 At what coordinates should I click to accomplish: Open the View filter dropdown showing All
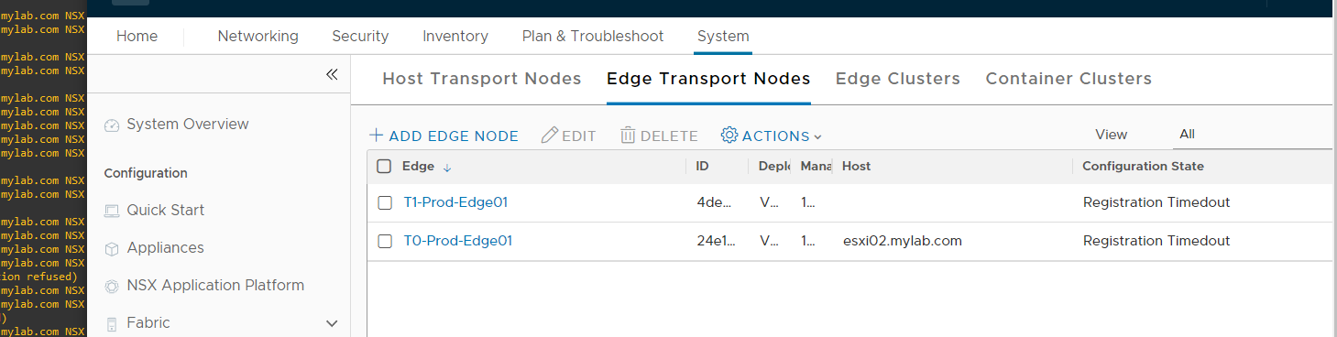tap(1252, 135)
